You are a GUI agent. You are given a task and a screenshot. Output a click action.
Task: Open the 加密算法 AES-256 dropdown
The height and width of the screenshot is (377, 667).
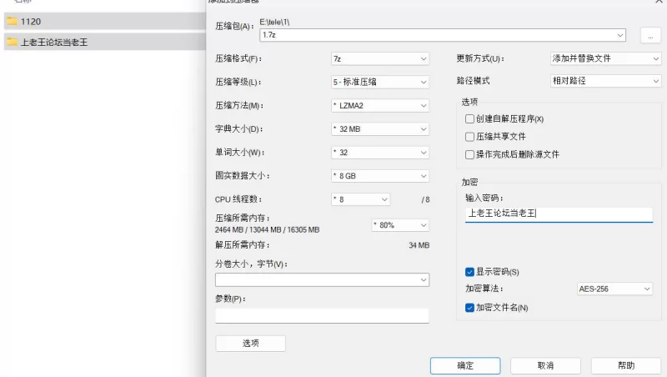tap(614, 289)
